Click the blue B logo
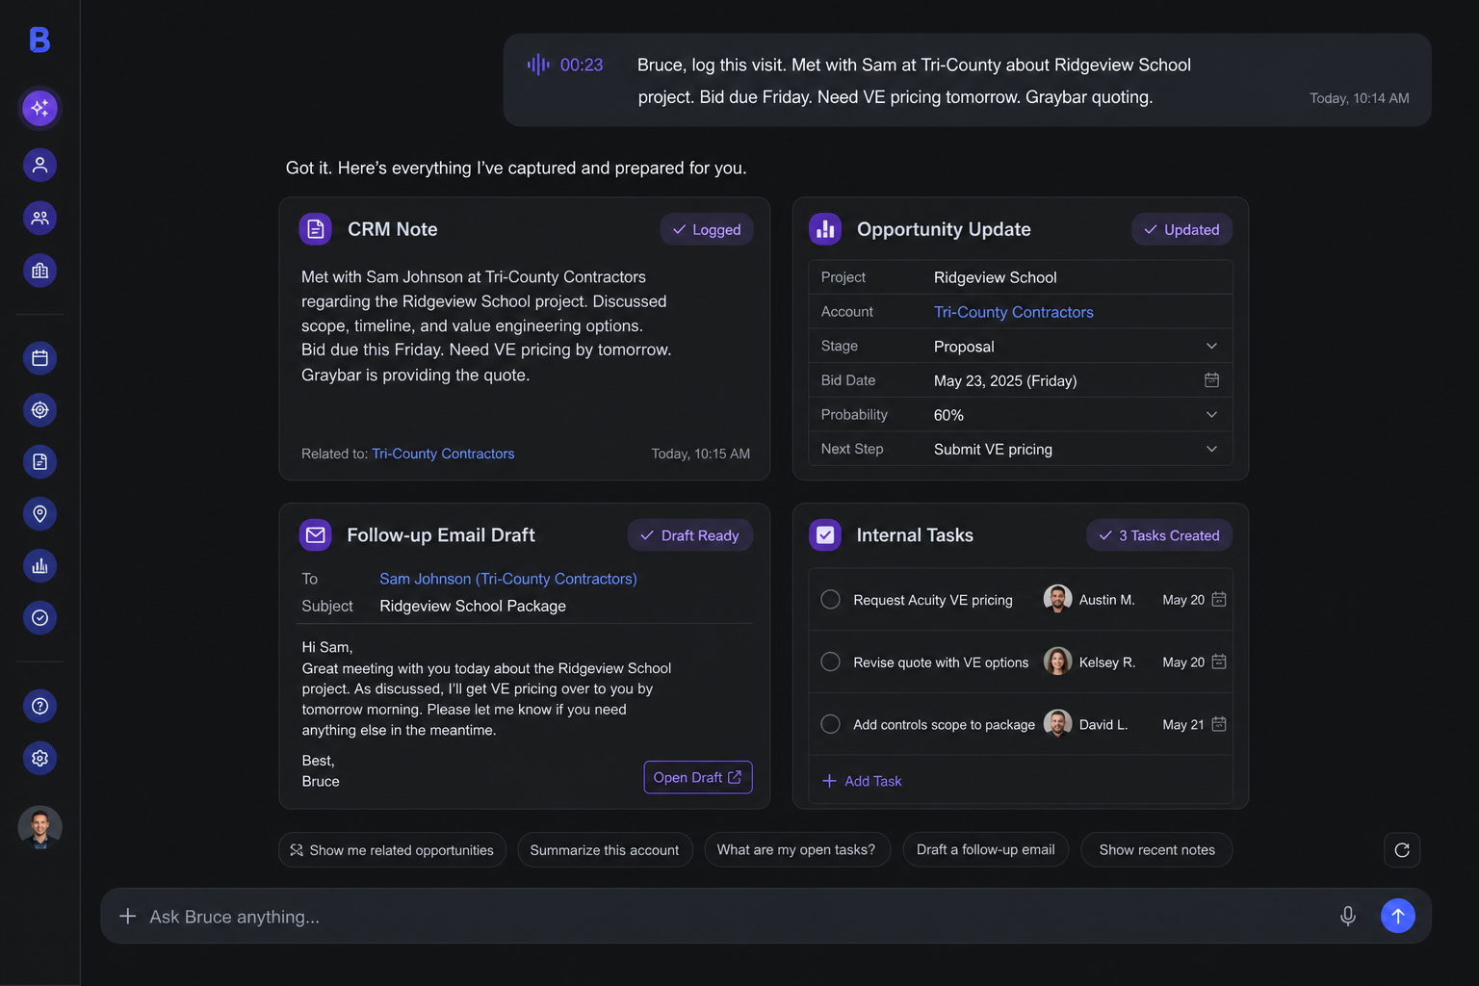 point(39,39)
